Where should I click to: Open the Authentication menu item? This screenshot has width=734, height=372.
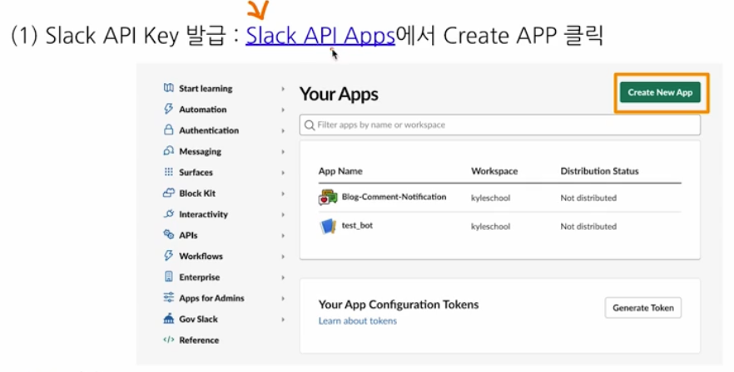[209, 130]
